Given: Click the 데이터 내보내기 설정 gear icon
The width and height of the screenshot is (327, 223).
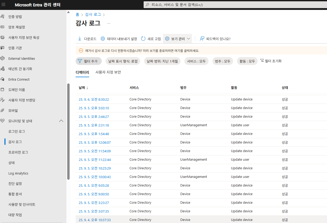Looking at the screenshot, I should tap(103, 39).
